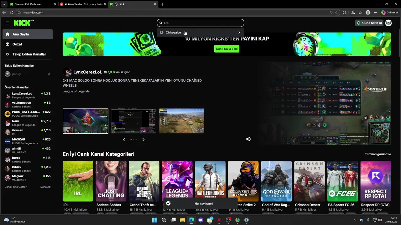Open Gözat in the sidebar
The image size is (401, 225).
coord(28,44)
